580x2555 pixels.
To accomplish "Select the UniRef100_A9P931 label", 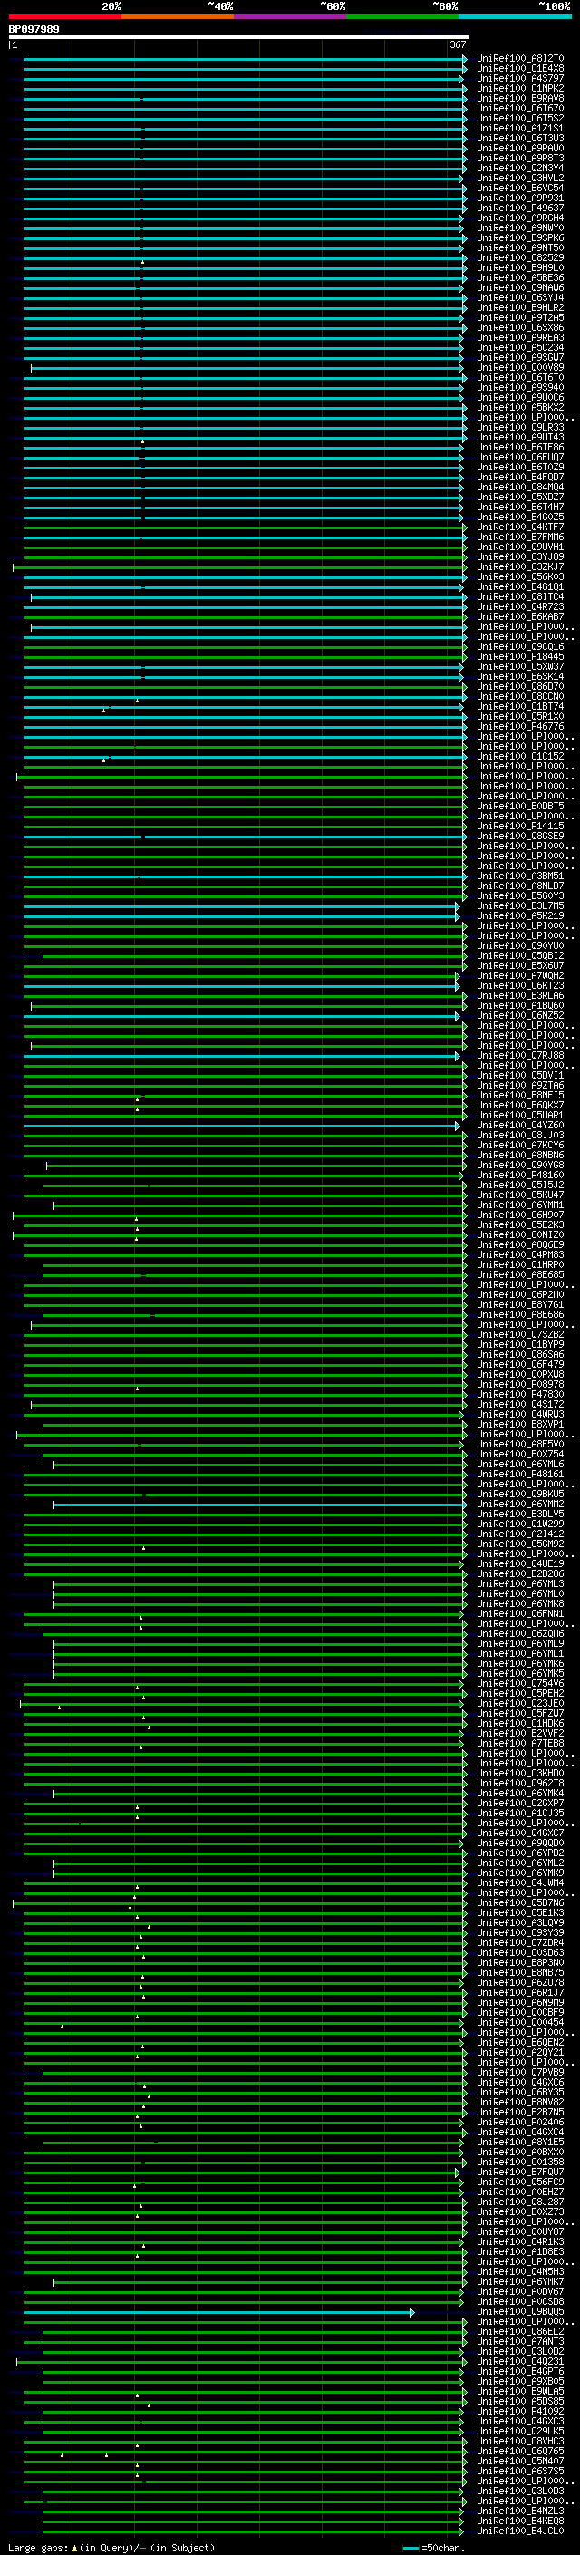I will click(520, 198).
